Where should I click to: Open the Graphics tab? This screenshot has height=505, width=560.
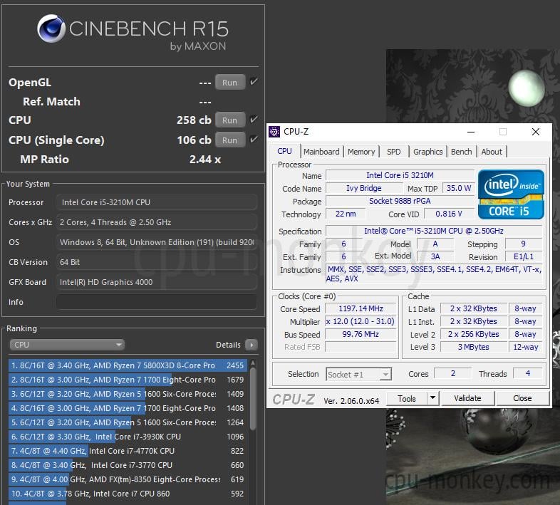427,152
